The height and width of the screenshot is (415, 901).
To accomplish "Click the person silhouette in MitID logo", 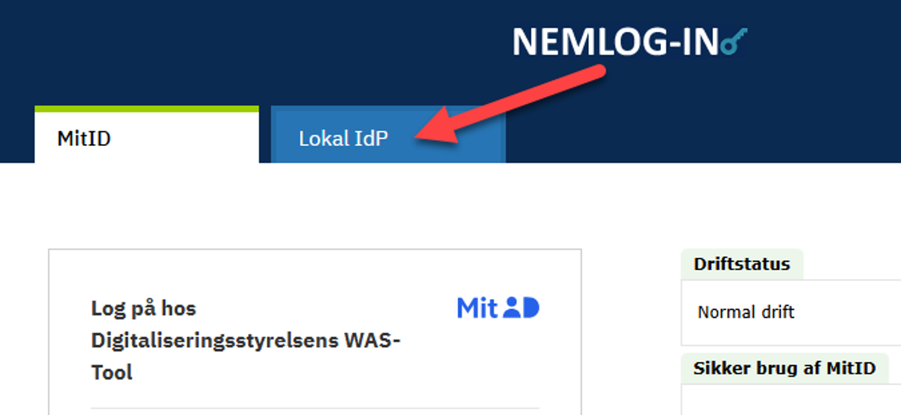I will pos(511,308).
